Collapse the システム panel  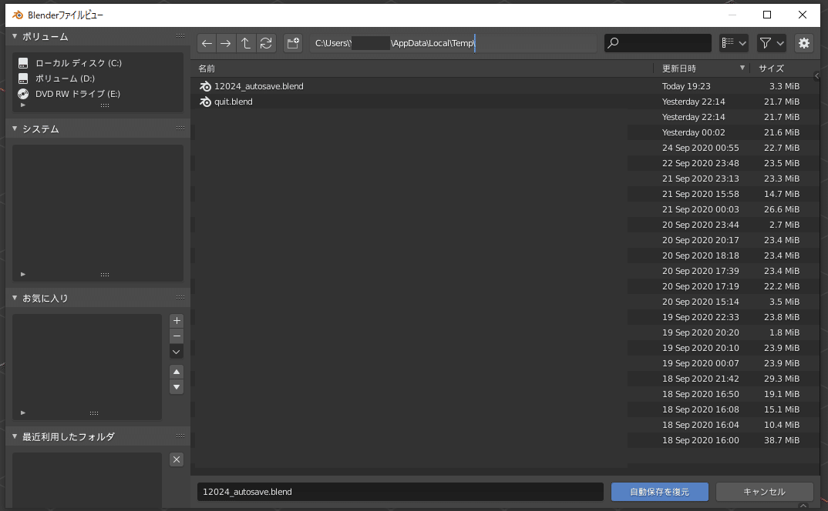point(15,129)
